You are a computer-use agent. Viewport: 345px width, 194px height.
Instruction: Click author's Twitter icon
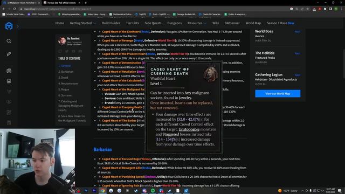pyautogui.click(x=67, y=51)
